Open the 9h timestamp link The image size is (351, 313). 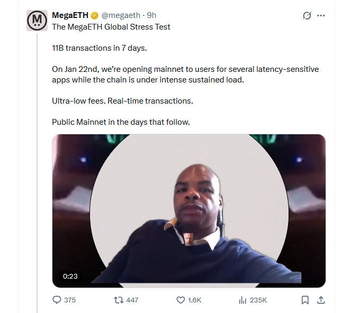(x=151, y=15)
